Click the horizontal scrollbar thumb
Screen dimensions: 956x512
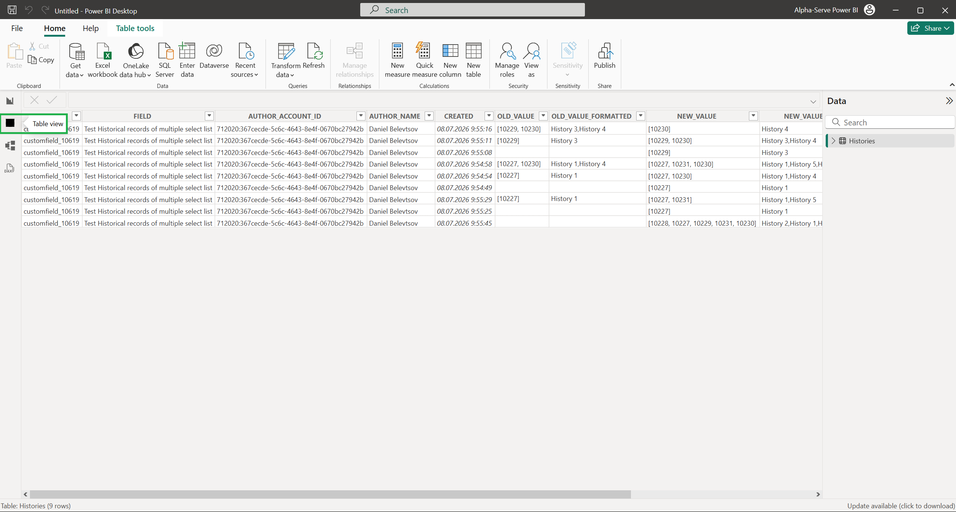[x=330, y=494]
